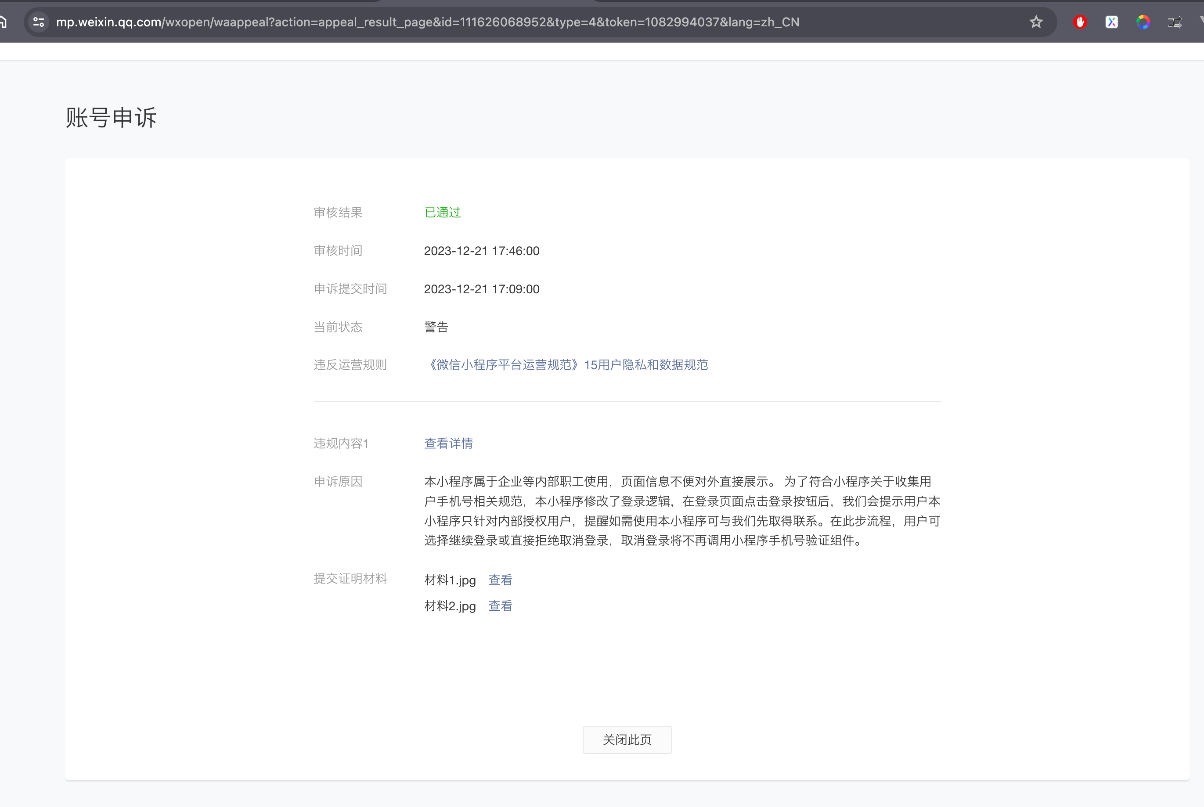Click the partially visible V extension icon
The height and width of the screenshot is (807, 1204).
click(1201, 21)
